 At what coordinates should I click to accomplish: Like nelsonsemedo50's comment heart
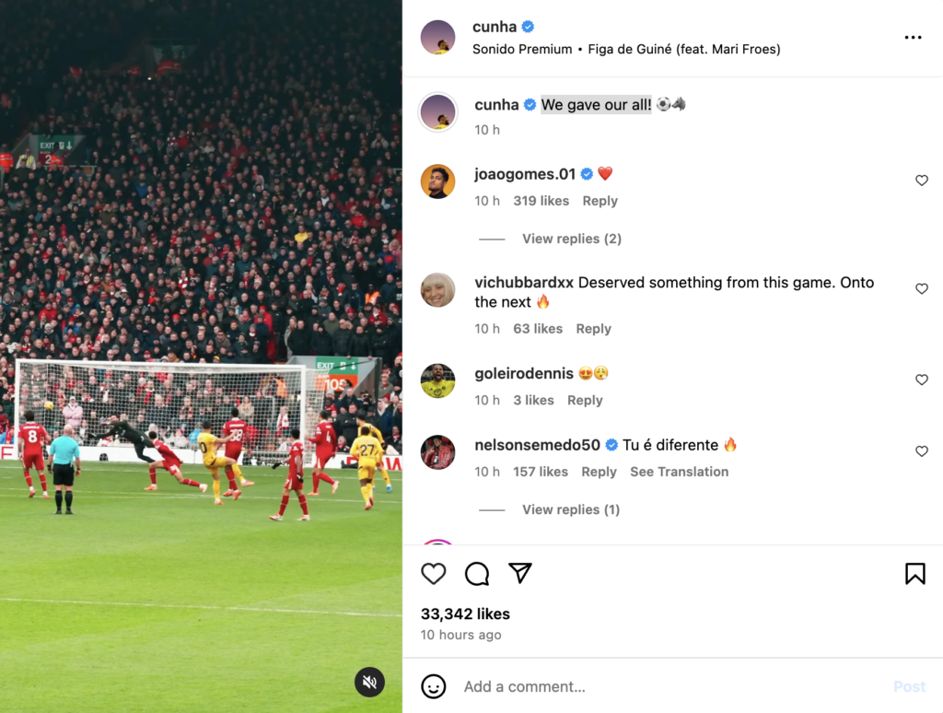point(921,451)
